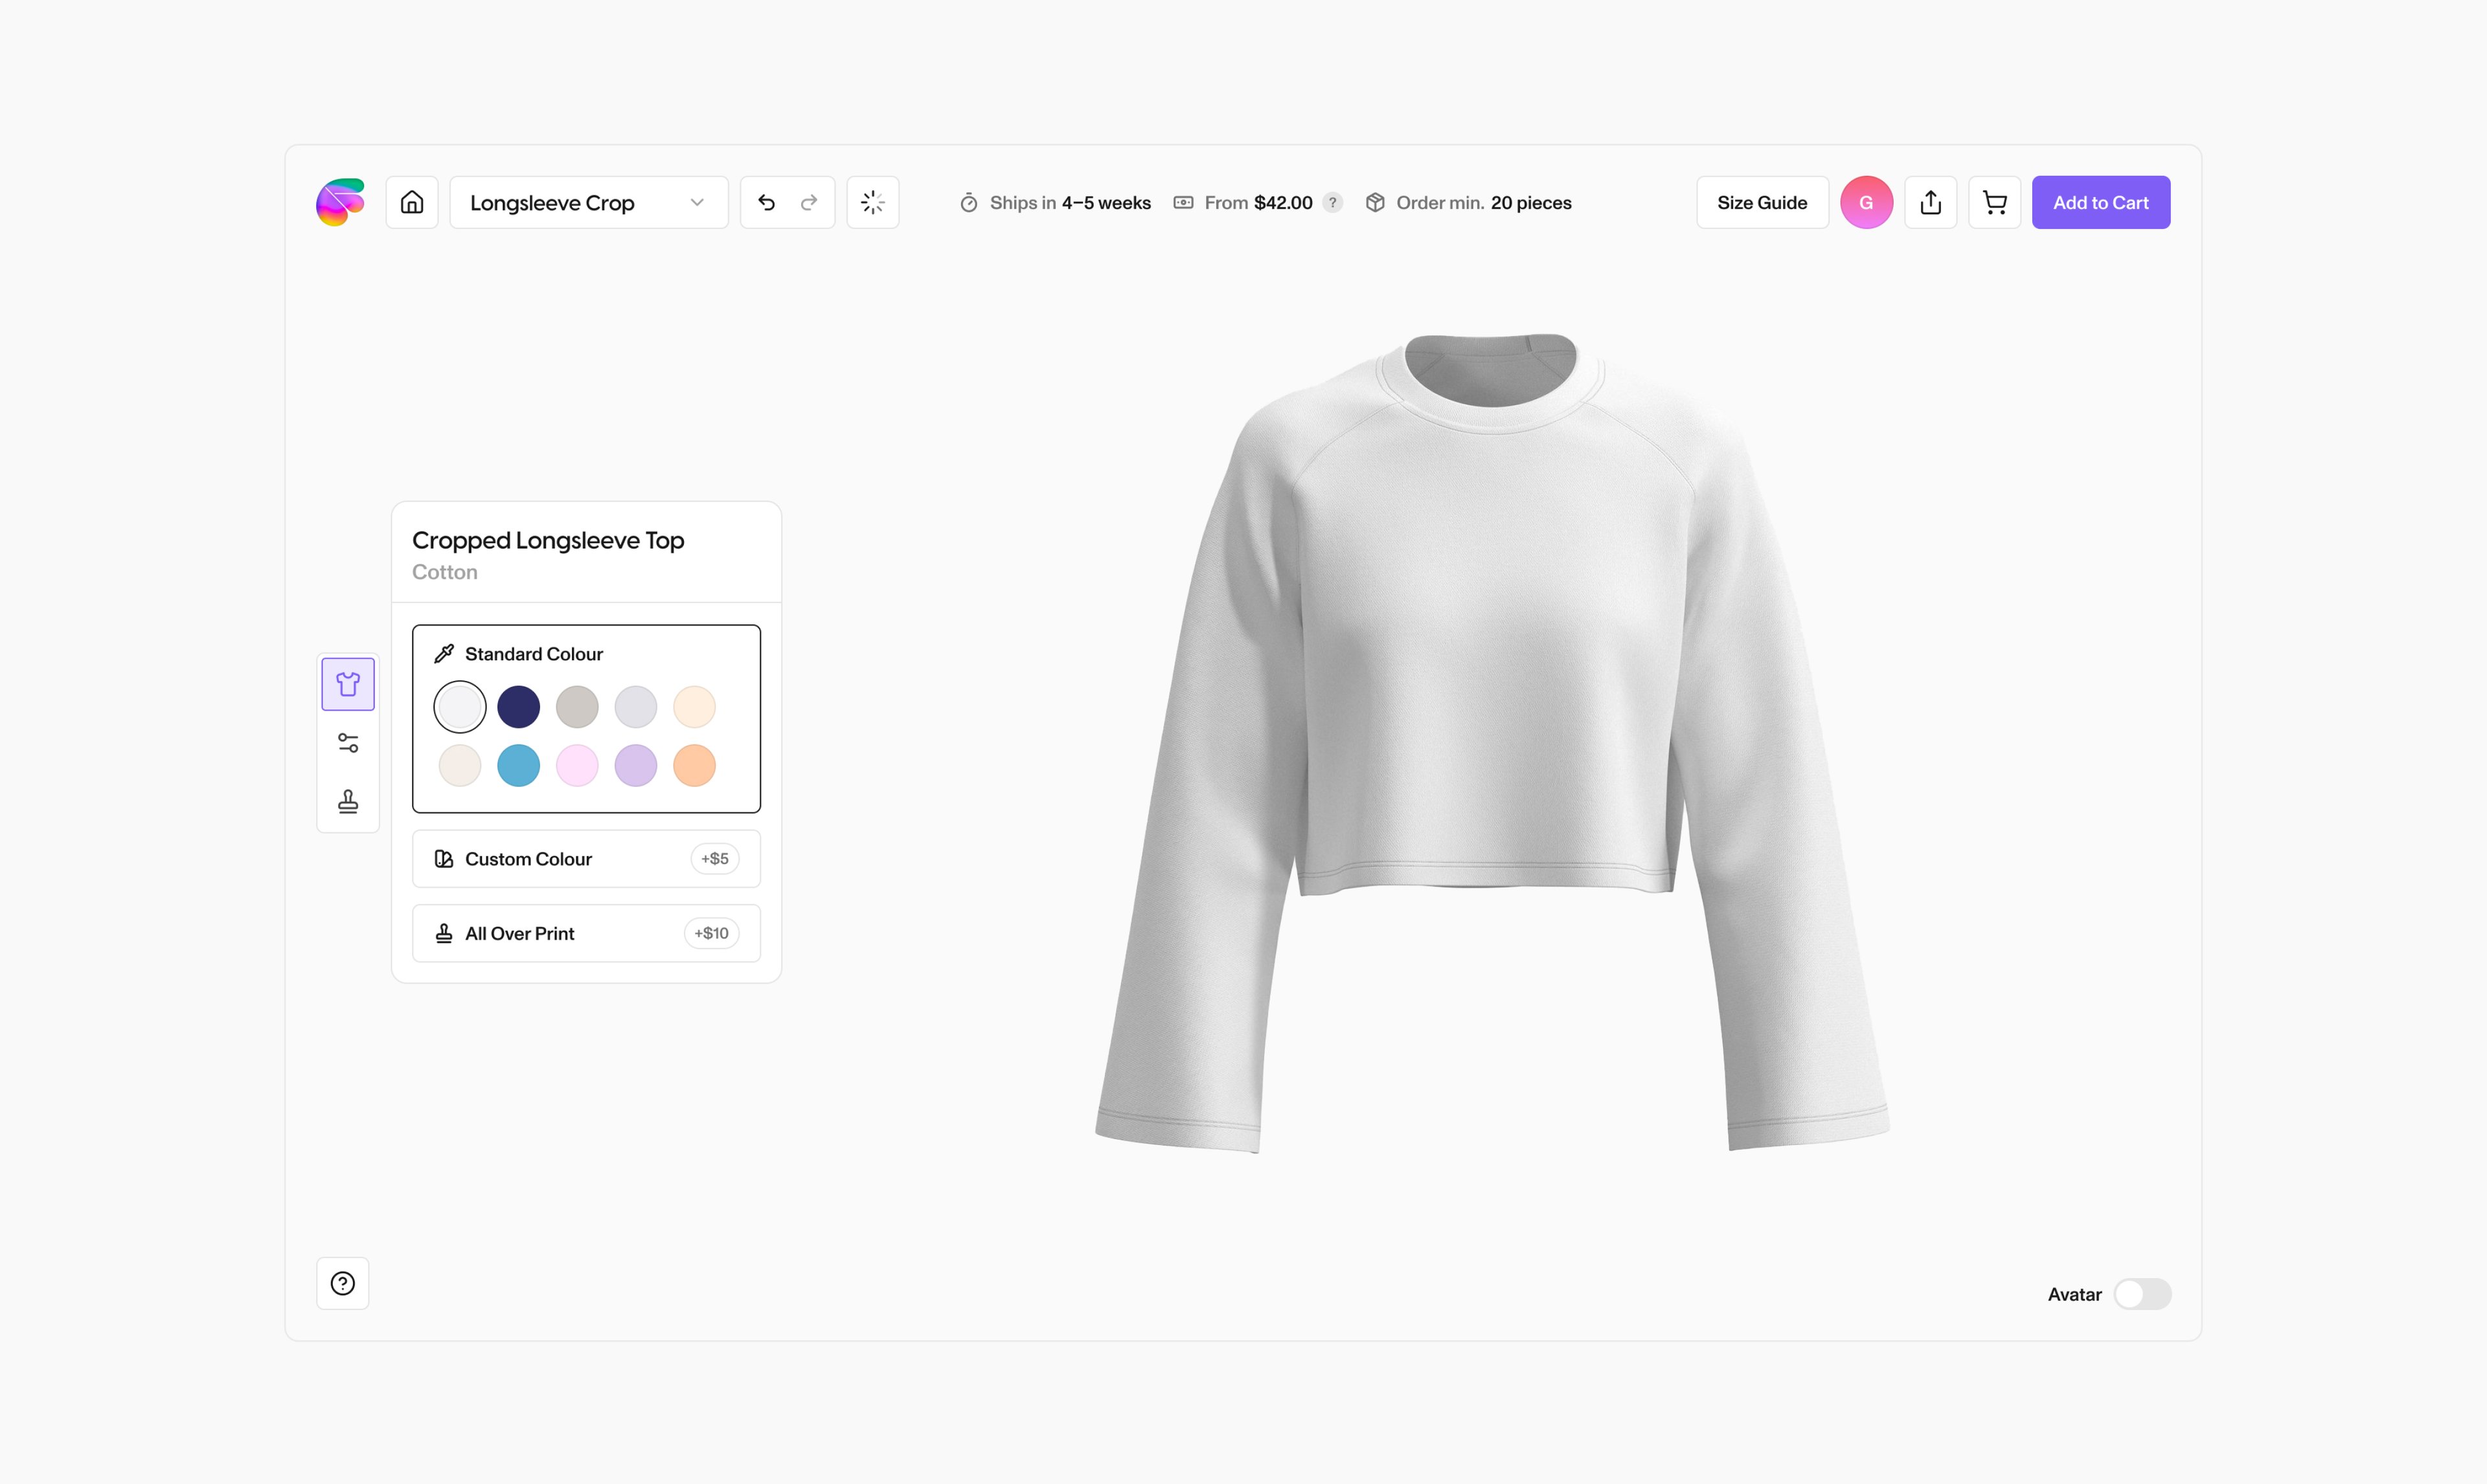The width and height of the screenshot is (2487, 1484).
Task: Click the stopwatch shipping icon
Action: click(x=968, y=203)
